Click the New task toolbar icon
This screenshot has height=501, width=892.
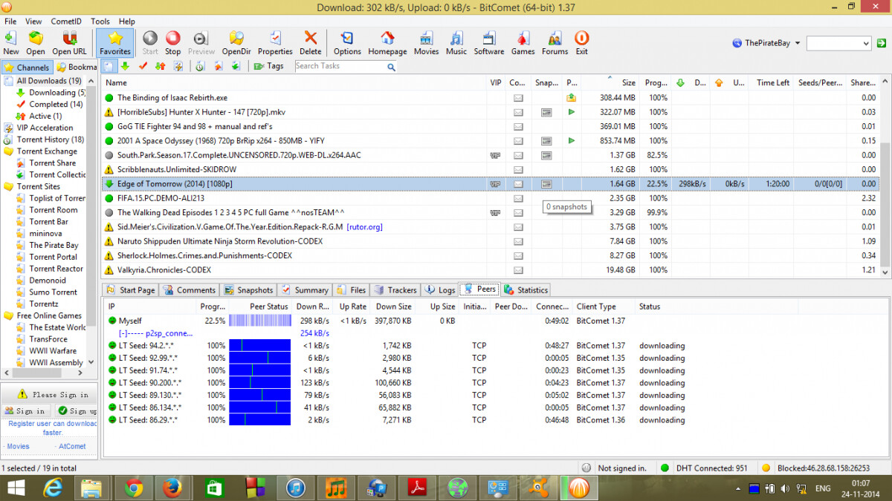click(11, 43)
